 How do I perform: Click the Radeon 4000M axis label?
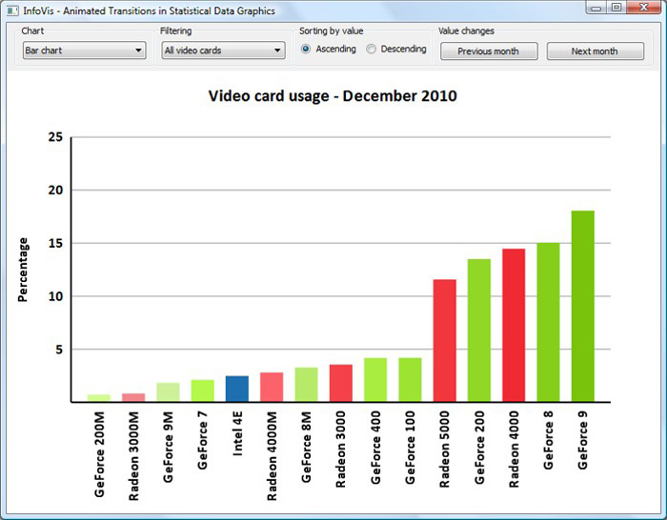tap(272, 456)
